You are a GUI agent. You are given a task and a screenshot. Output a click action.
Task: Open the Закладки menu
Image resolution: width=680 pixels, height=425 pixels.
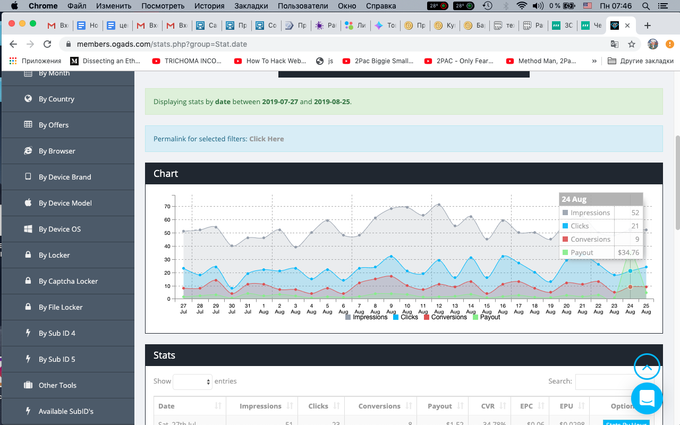252,6
